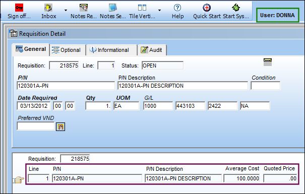This screenshot has width=305, height=194.
Task: Click the G/L field showing 2422
Action: 222,106
